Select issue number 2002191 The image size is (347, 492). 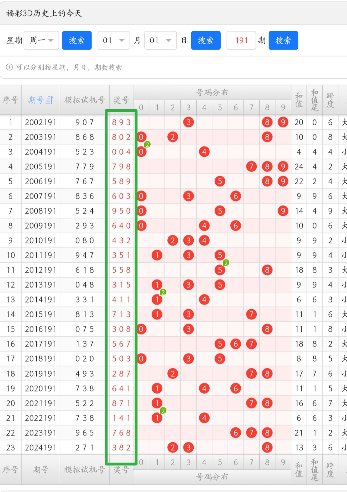(40, 122)
